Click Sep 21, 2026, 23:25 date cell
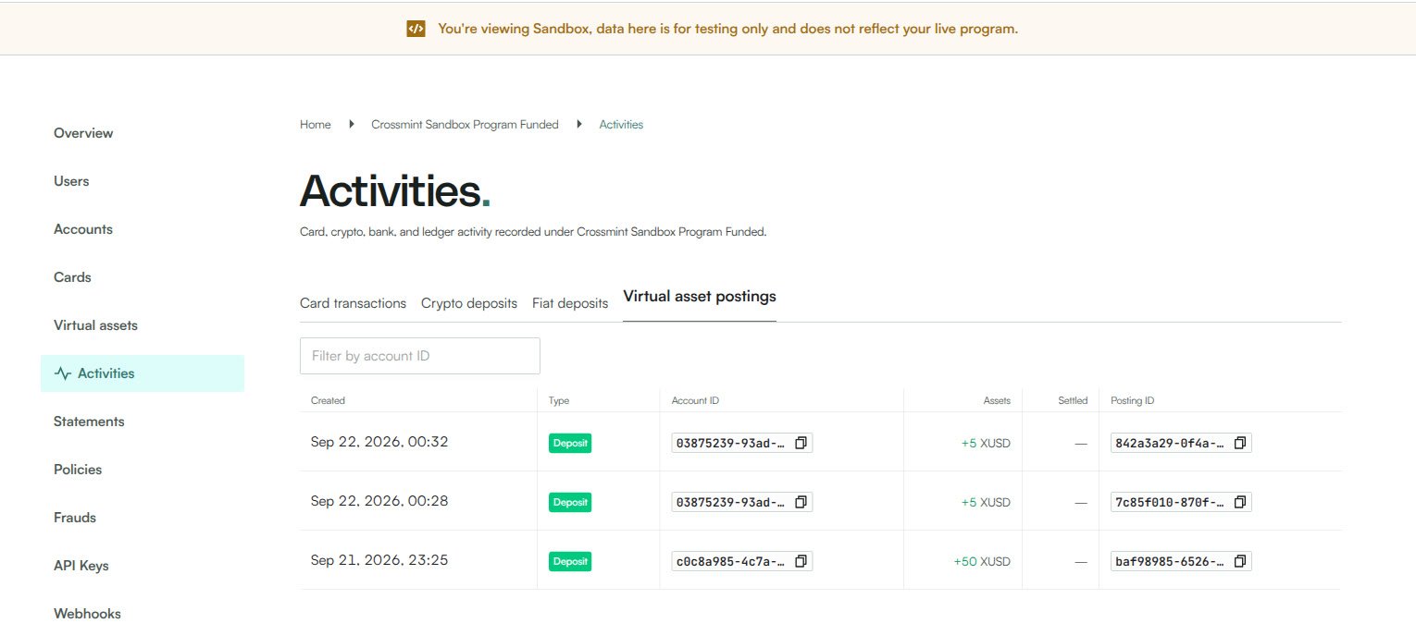The height and width of the screenshot is (623, 1416). coord(379,560)
